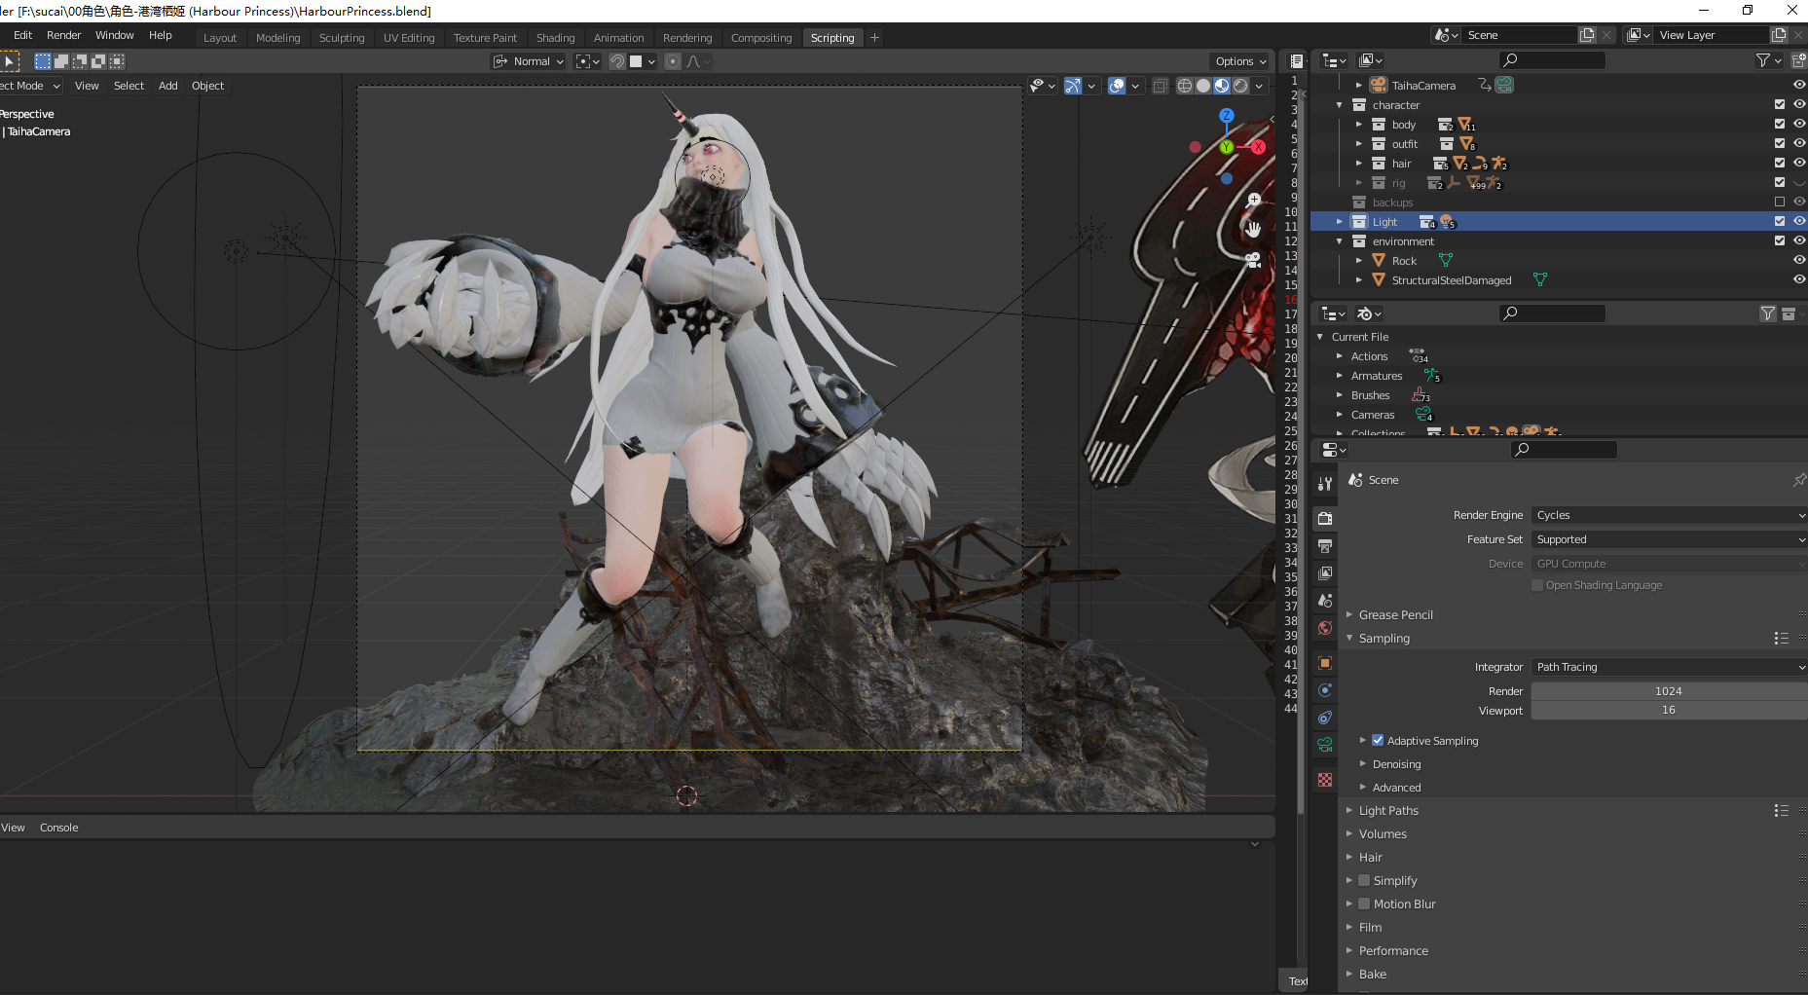Open the World properties tab
The image size is (1808, 995).
1325,628
